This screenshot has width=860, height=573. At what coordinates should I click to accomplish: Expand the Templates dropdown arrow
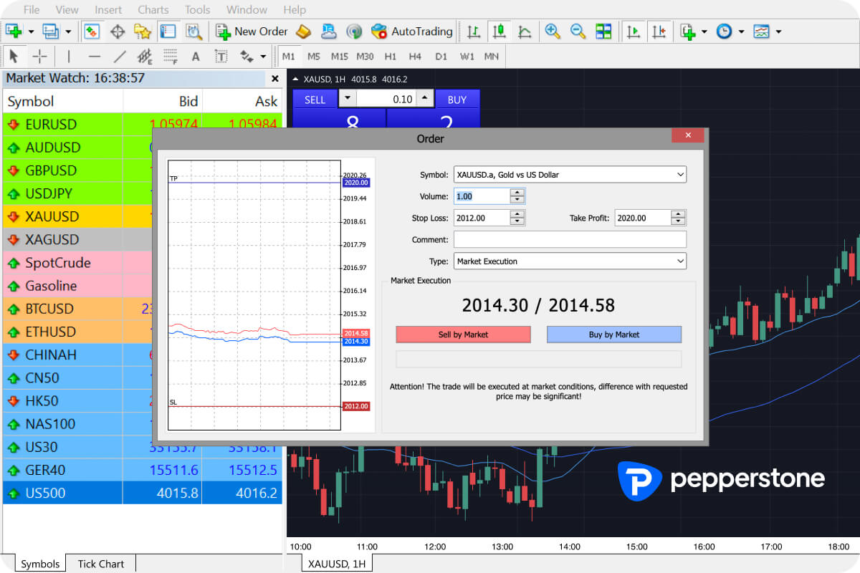778,32
